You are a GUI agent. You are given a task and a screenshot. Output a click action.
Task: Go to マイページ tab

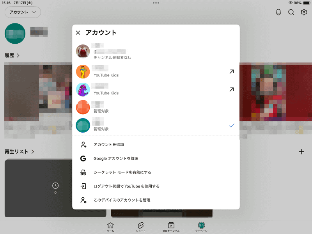click(201, 227)
